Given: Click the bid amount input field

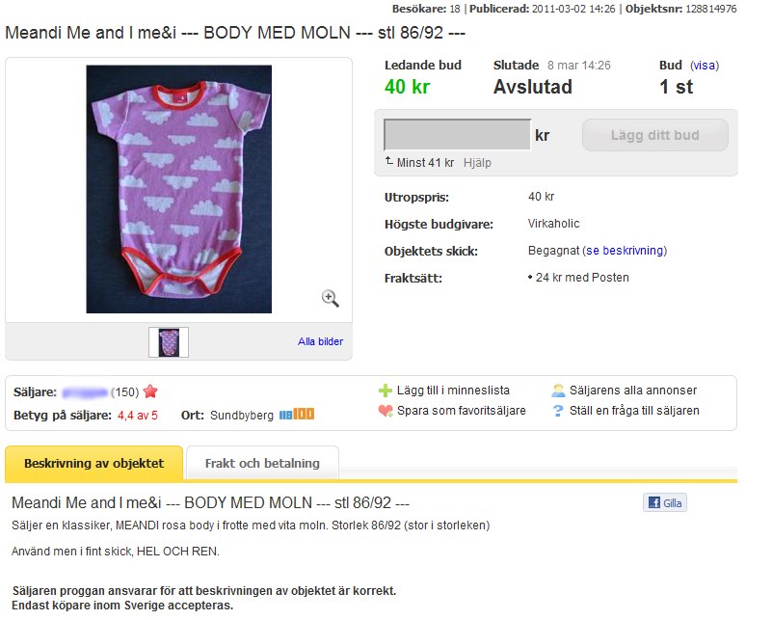Looking at the screenshot, I should coord(457,135).
